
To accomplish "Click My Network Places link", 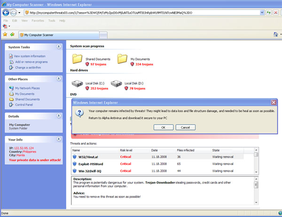I will pyautogui.click(x=27, y=88).
